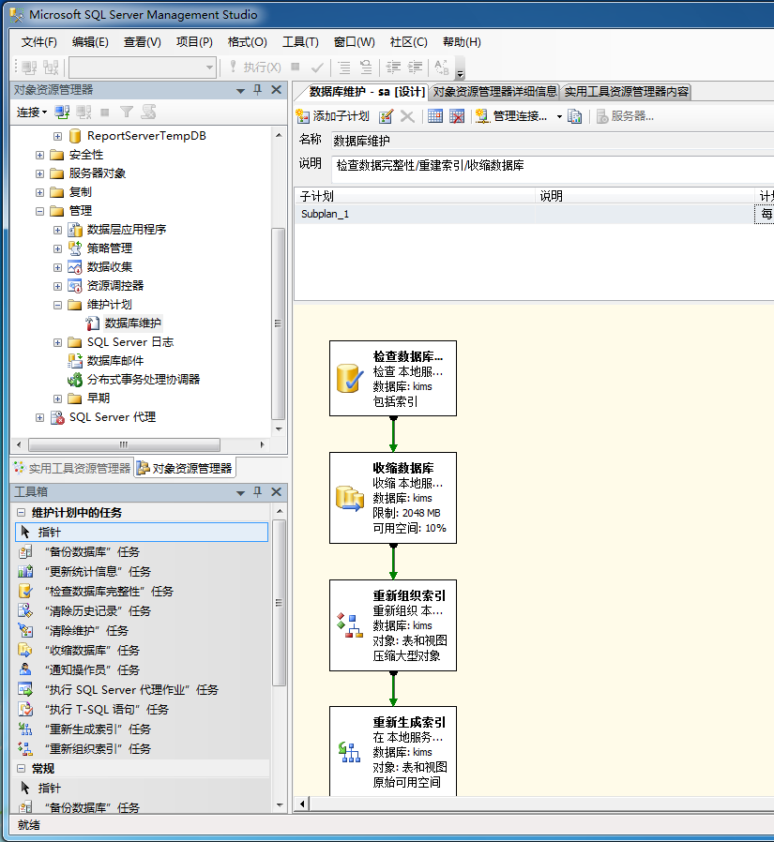Screen dimensions: 774x842
Task: Expand the 安全性 folder
Action: [39, 156]
